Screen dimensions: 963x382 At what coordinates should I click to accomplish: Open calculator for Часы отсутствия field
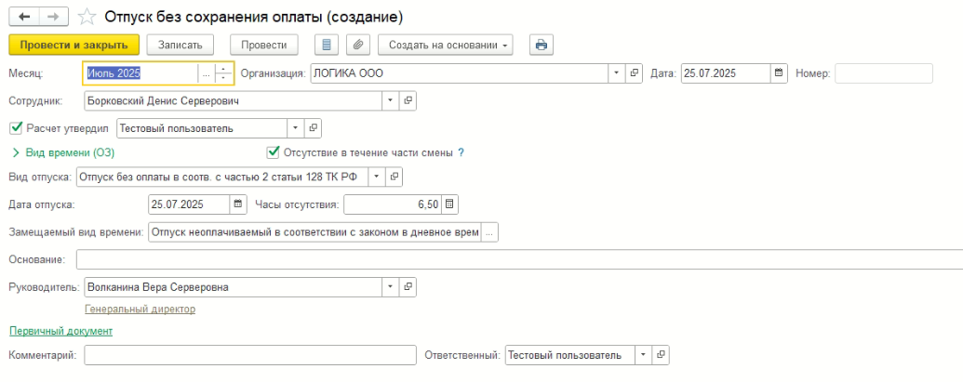click(448, 204)
